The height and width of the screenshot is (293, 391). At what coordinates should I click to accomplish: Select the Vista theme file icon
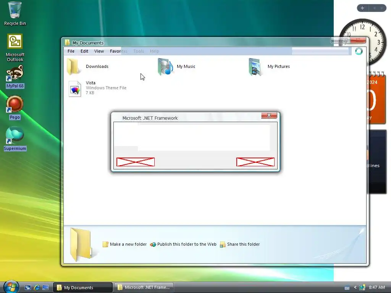pos(75,89)
